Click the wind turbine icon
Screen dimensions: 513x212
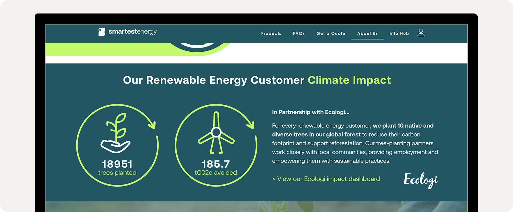216,133
